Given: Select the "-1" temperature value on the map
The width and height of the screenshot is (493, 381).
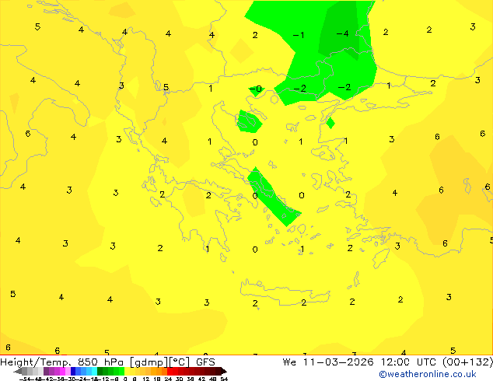Looking at the screenshot, I should (x=299, y=35).
